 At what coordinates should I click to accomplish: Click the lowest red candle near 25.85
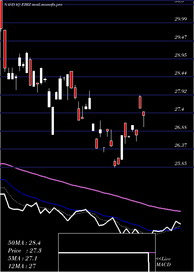[x=115, y=164]
